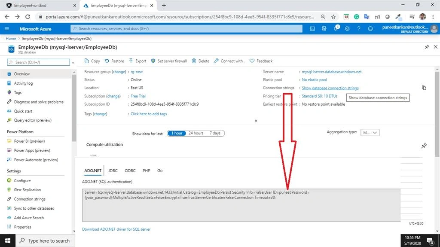
Task: Open the rg-new resource group link
Action: (137, 72)
